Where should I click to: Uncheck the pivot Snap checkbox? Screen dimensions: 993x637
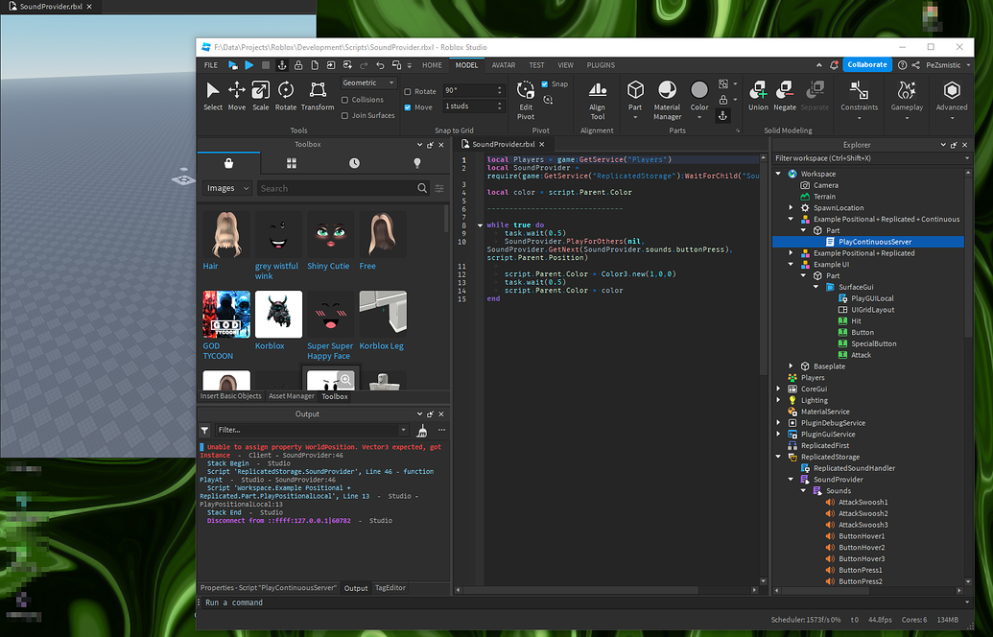click(545, 84)
